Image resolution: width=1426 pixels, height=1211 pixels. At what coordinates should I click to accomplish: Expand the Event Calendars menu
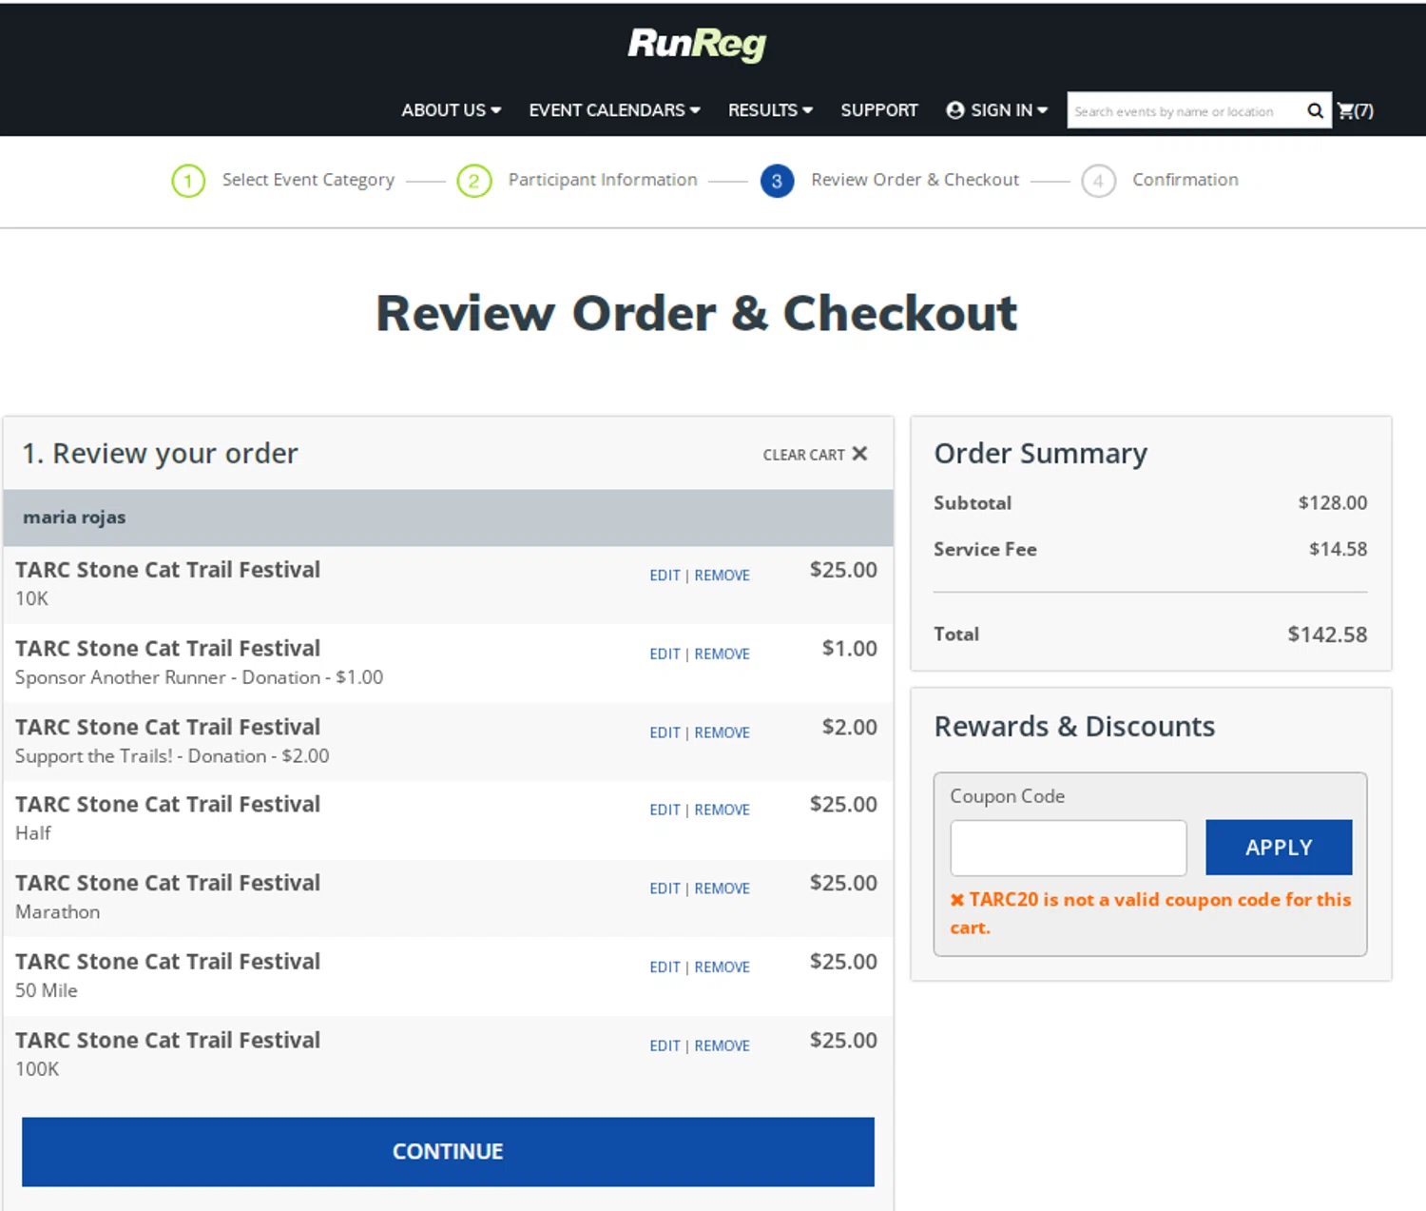[x=614, y=110]
